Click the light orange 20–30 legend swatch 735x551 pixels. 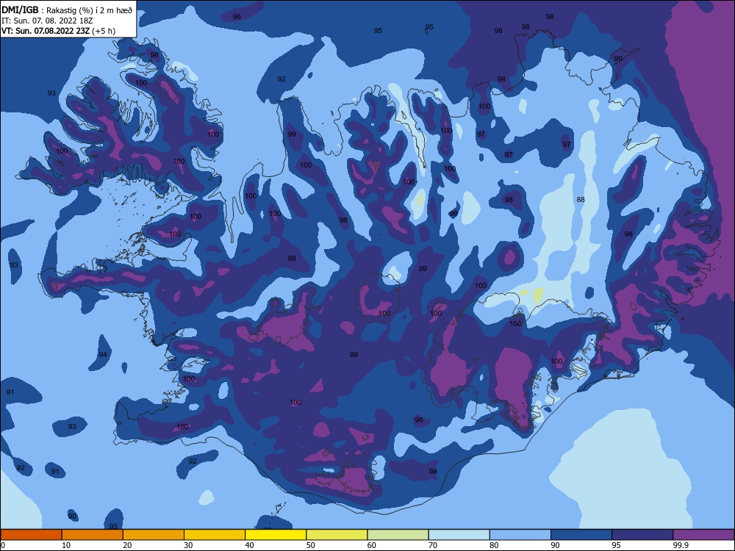point(154,535)
